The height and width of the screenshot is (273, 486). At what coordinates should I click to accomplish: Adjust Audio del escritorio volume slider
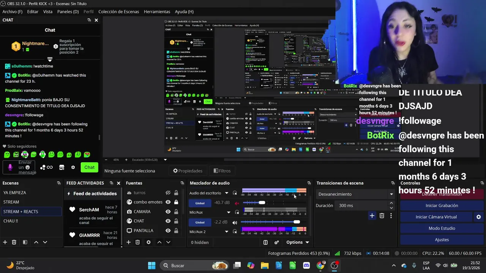tap(262, 202)
